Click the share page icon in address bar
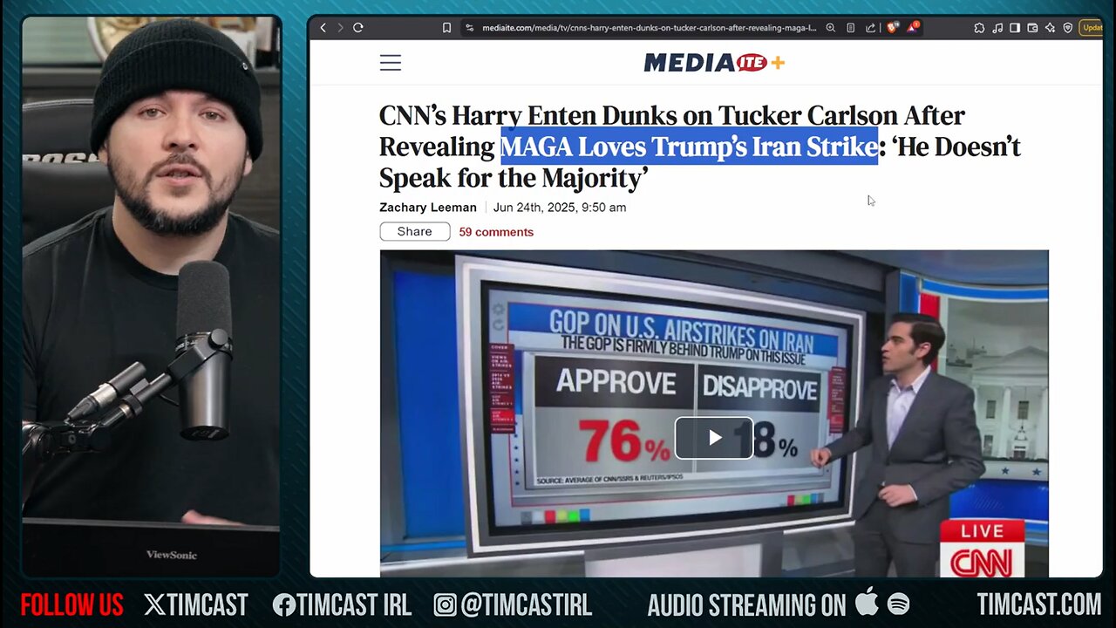This screenshot has width=1116, height=628. pyautogui.click(x=870, y=28)
